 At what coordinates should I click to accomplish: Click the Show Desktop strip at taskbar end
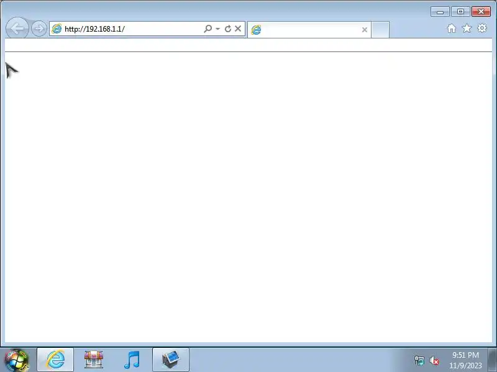[493, 360]
